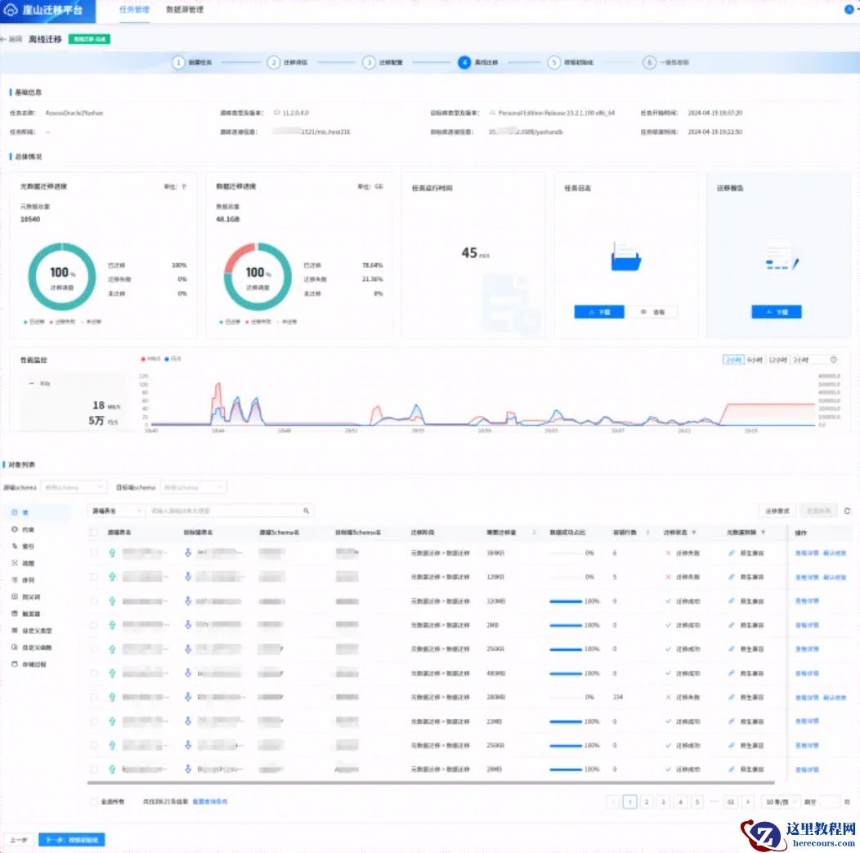Check the first table row checkbox
The height and width of the screenshot is (853, 860).
point(94,553)
